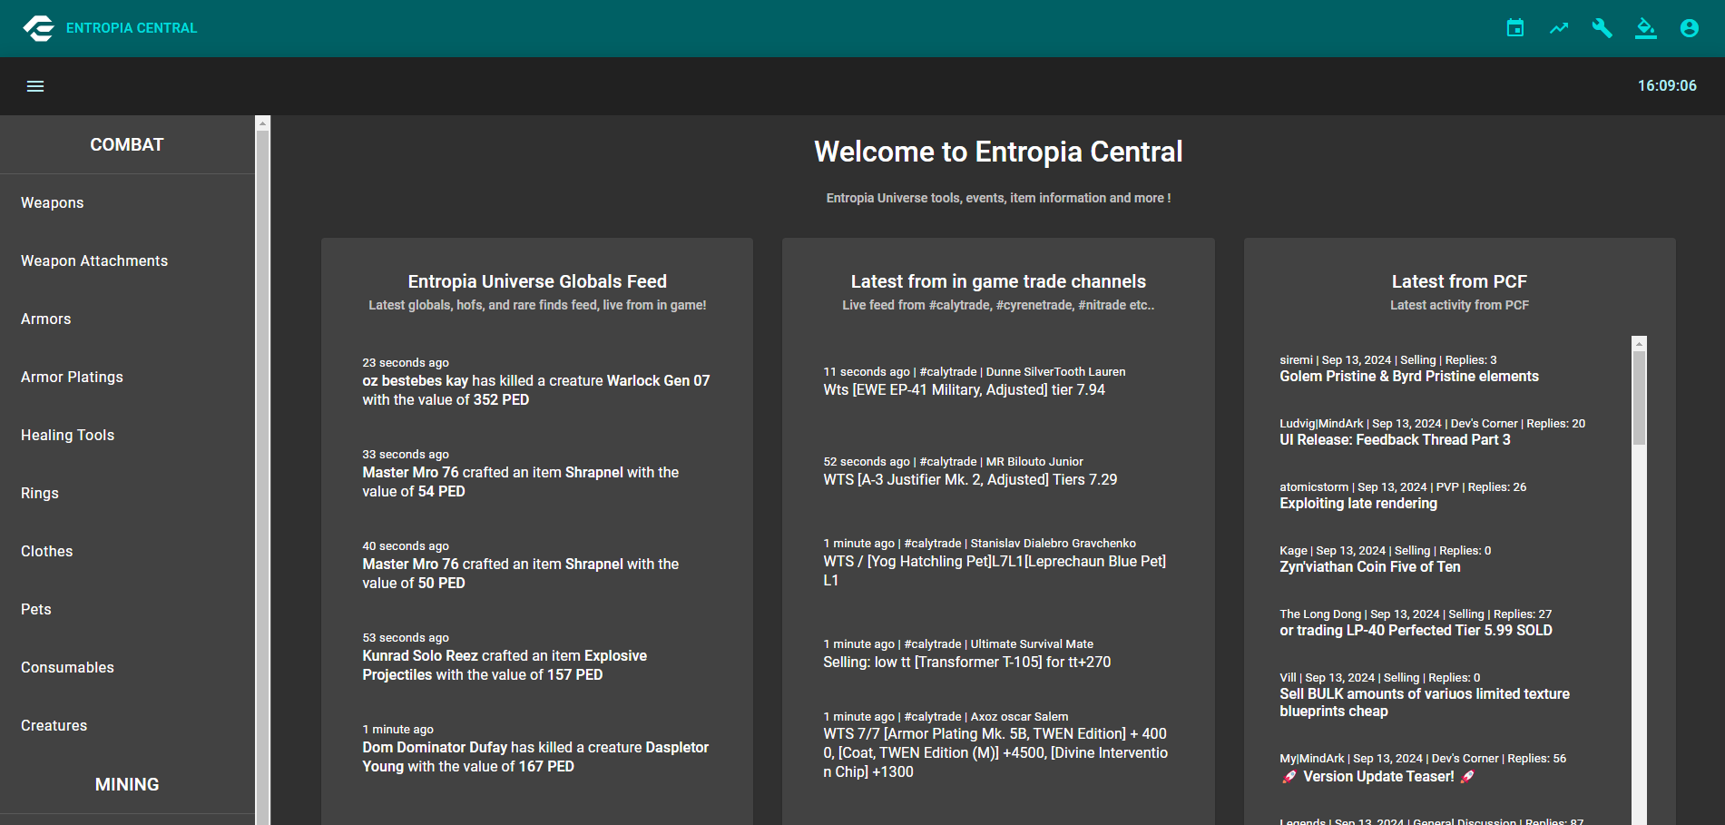The image size is (1725, 825).
Task: Click Welcome to Entropia Central title
Action: pyautogui.click(x=998, y=152)
